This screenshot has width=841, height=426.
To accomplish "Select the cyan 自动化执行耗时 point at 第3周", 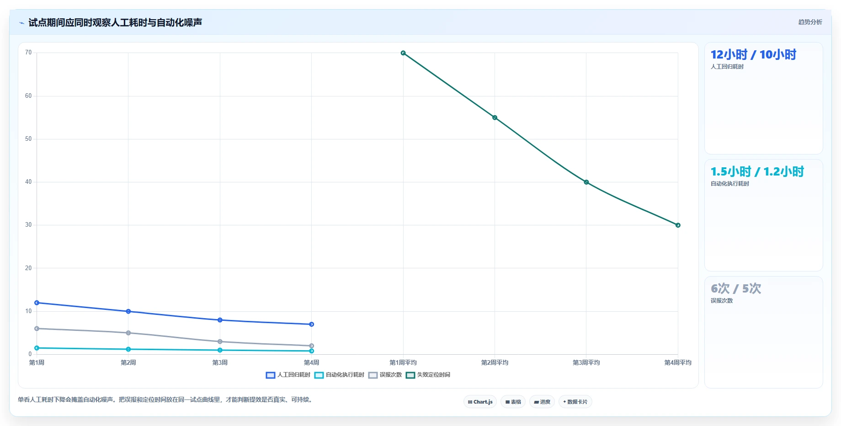I will tap(220, 350).
